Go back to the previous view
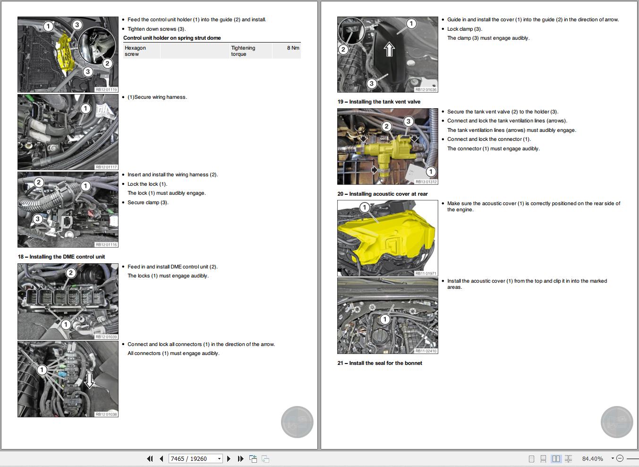This screenshot has width=639, height=467. (253, 458)
